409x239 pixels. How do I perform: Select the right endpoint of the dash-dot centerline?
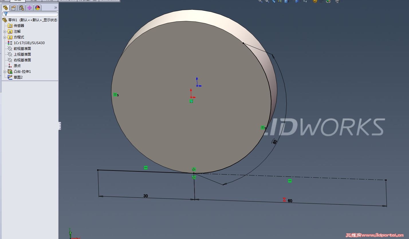pos(386,180)
